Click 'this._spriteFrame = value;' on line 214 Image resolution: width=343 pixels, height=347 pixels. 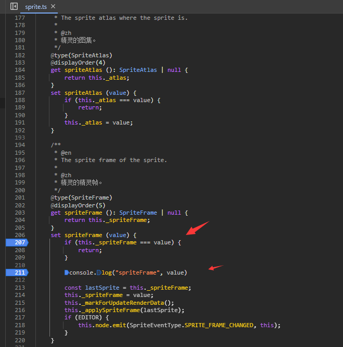coord(109,295)
